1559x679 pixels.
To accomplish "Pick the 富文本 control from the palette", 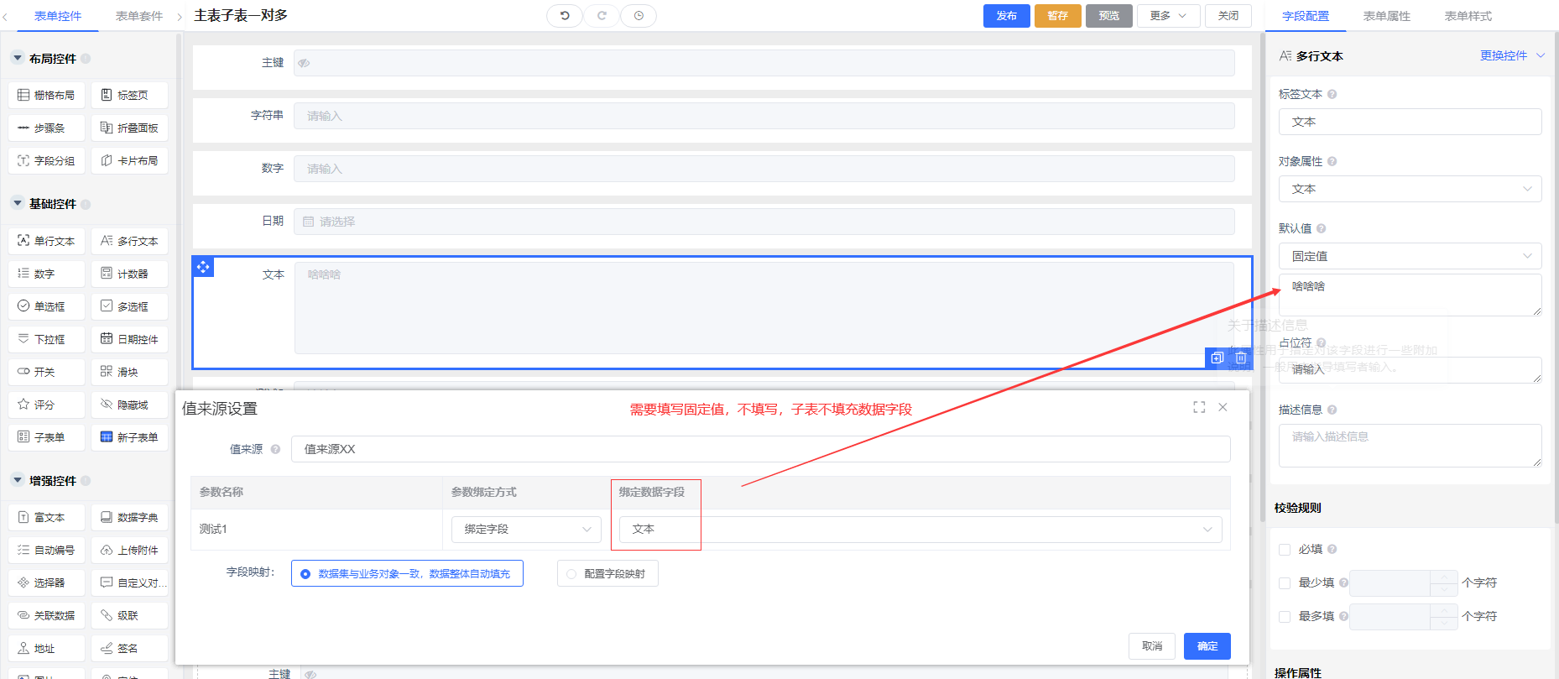I will tap(47, 517).
